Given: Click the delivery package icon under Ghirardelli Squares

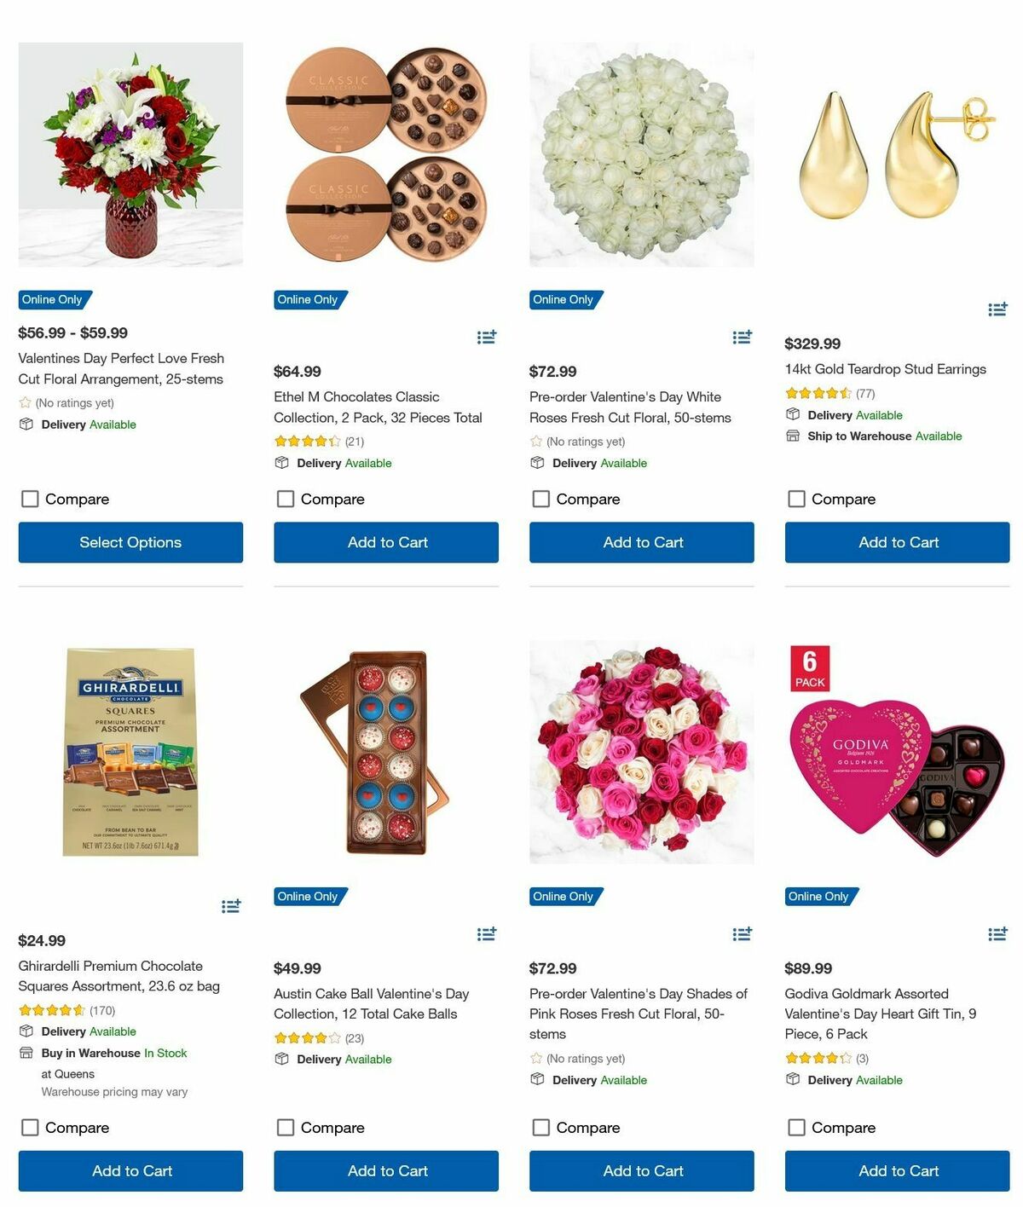Looking at the screenshot, I should tap(26, 1031).
